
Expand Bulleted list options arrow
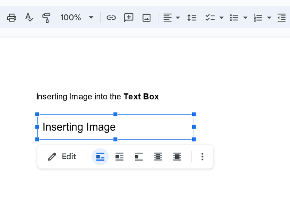245,17
